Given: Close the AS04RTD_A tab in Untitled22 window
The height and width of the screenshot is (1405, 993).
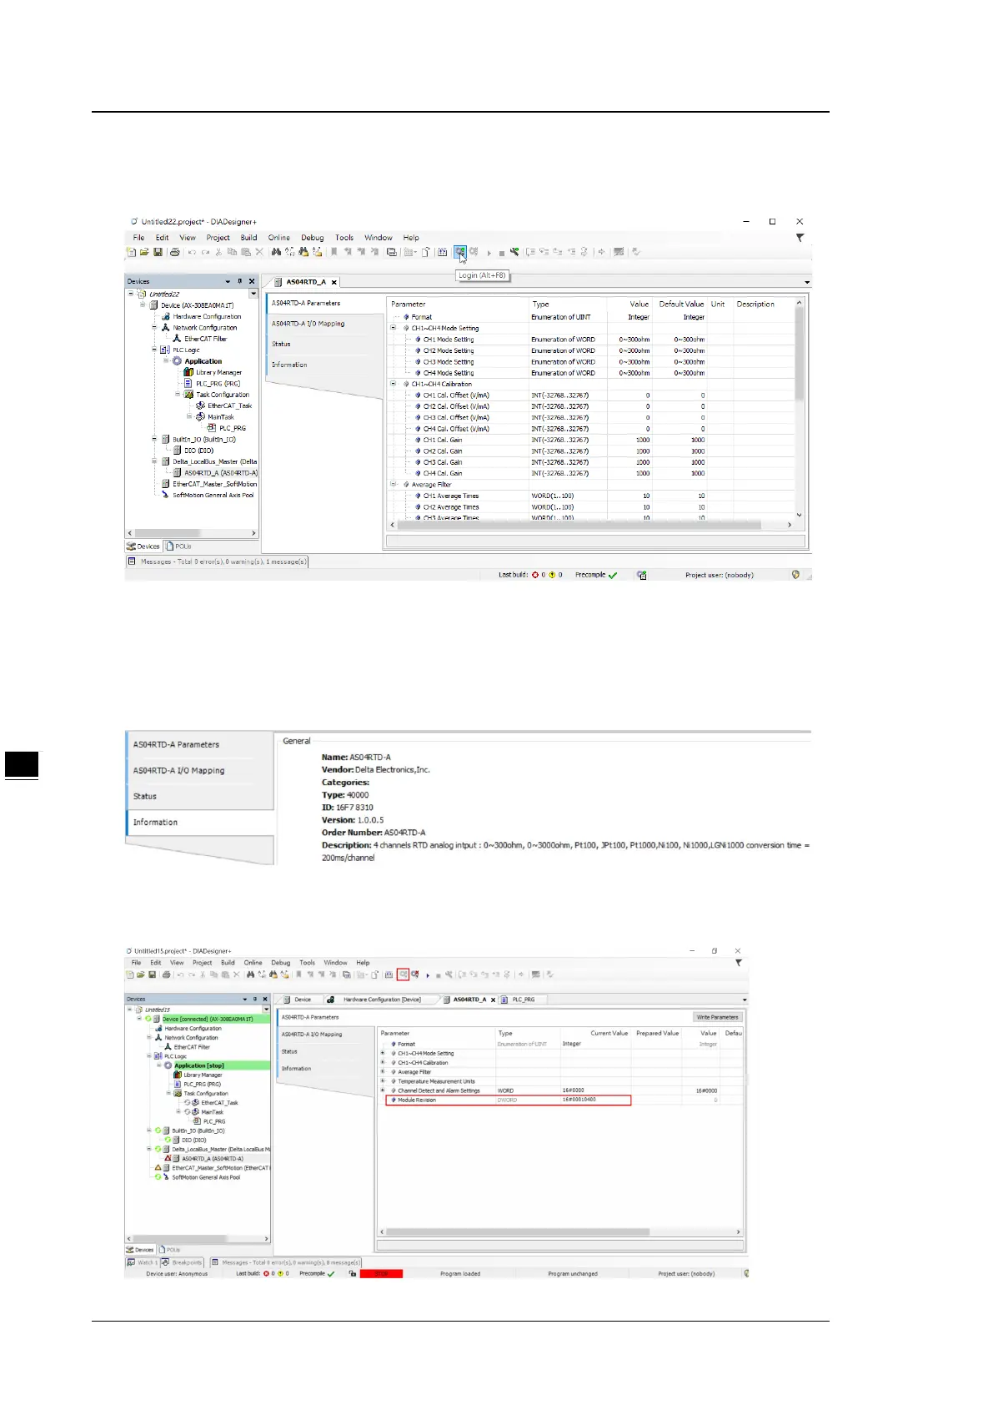Looking at the screenshot, I should tap(334, 282).
